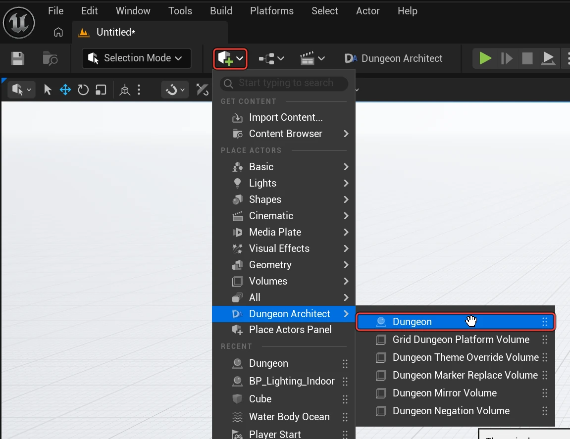Toggle the grid snapping icon

[x=202, y=90]
